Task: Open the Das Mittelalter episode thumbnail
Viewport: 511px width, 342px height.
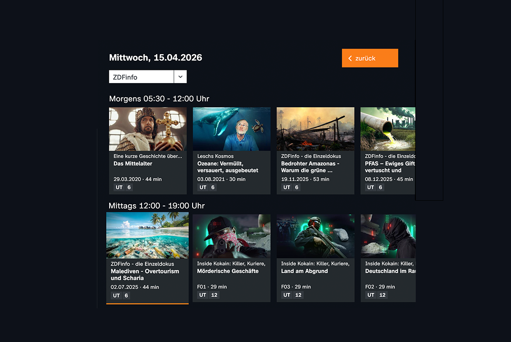Action: (148, 129)
